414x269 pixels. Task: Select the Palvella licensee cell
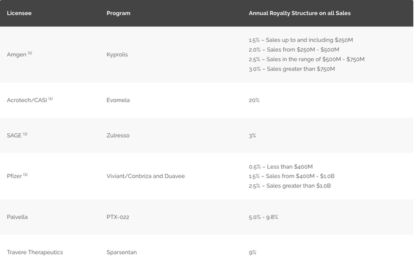(x=17, y=217)
